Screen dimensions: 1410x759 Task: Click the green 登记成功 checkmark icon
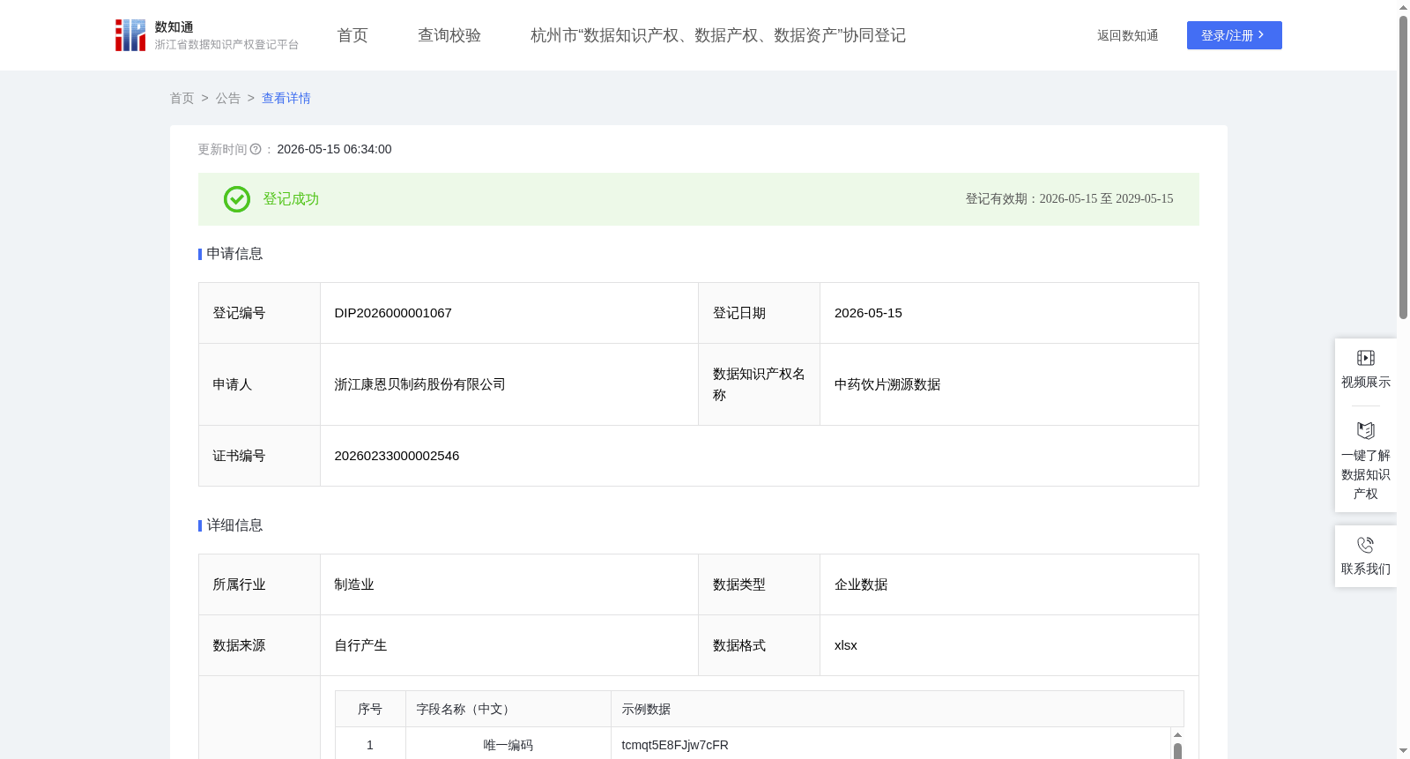(x=236, y=199)
